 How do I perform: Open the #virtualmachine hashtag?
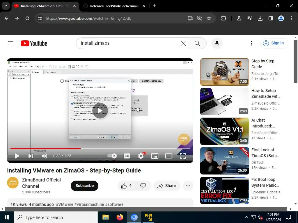tap(89, 204)
